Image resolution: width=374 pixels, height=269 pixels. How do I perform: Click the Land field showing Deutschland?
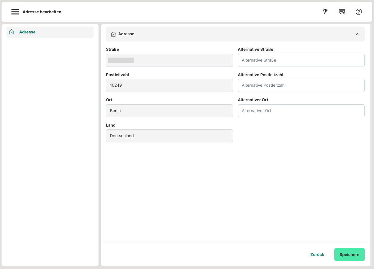(x=169, y=136)
